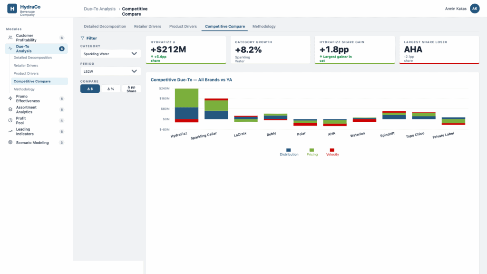Toggle Pricing series in chart legend

tap(312, 152)
